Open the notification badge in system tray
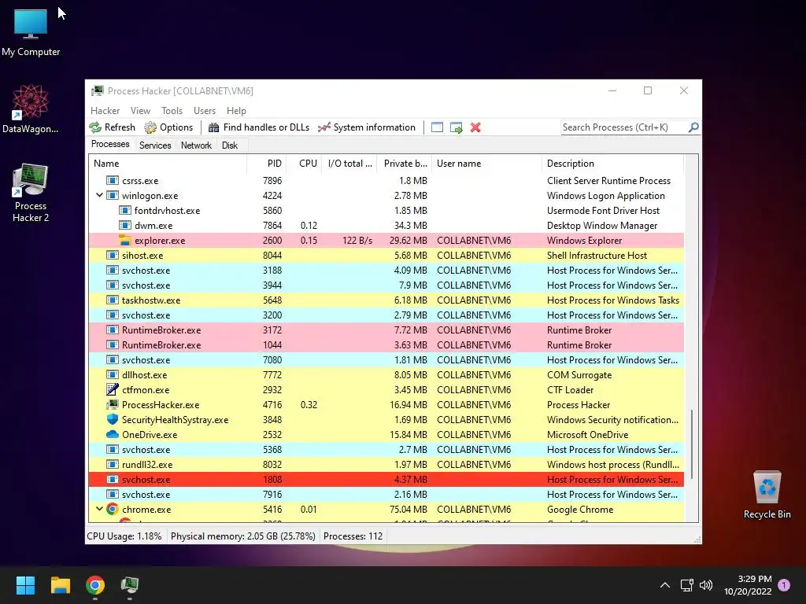Image resolution: width=806 pixels, height=604 pixels. 784,585
